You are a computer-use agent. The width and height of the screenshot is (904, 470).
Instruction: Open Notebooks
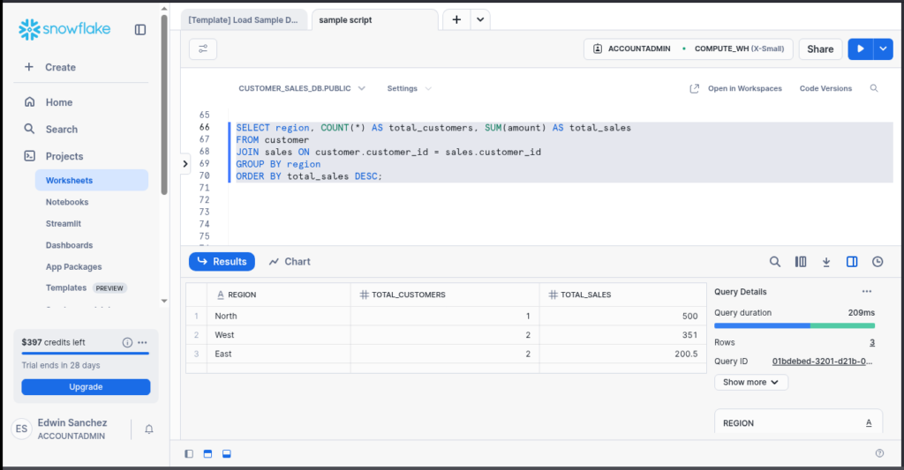pos(67,202)
